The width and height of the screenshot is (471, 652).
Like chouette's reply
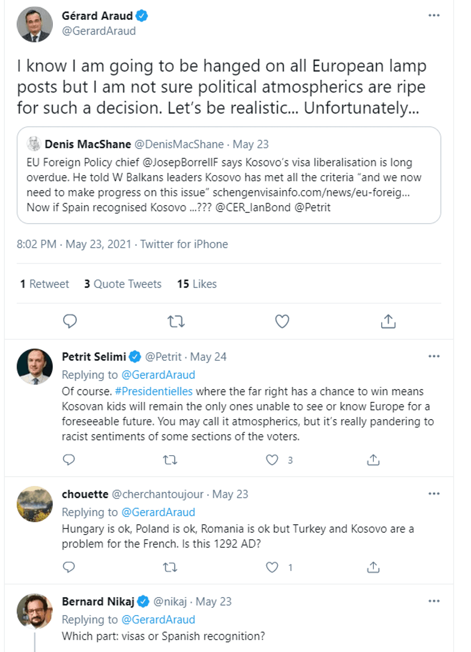(272, 567)
